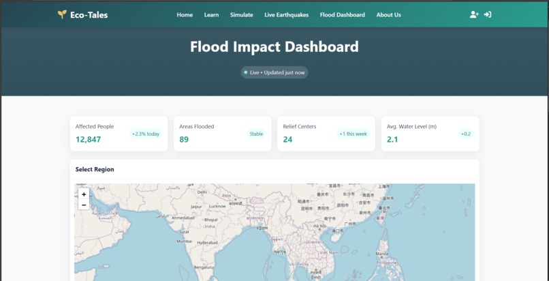
Task: Click the Hà Nội label on map
Action: (319, 226)
